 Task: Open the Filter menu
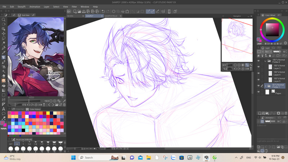(x=74, y=6)
